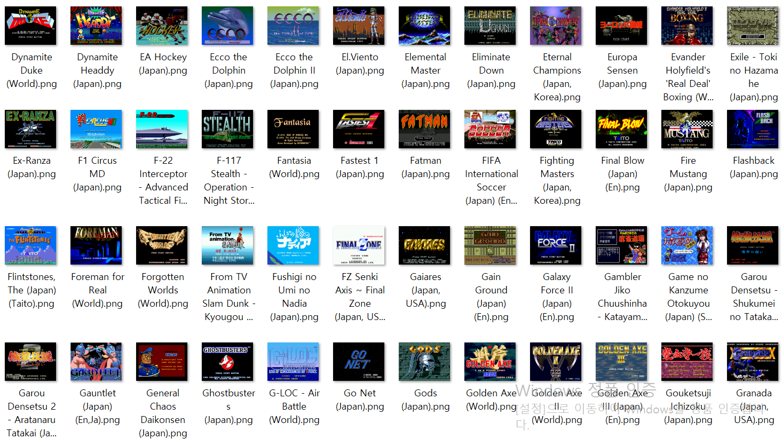Select the Gods (Japan).png thumbnail

pyautogui.click(x=424, y=362)
